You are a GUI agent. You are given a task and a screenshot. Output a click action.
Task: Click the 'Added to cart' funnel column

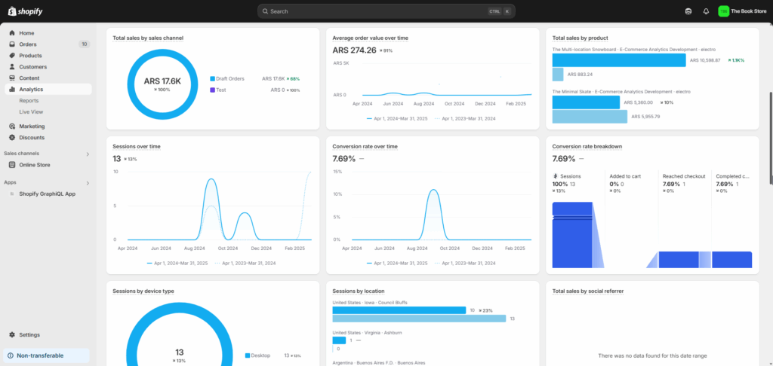pyautogui.click(x=632, y=220)
